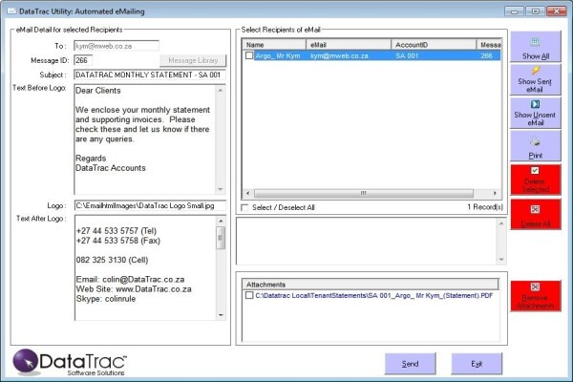The image size is (573, 382).
Task: Click the Send button
Action: pyautogui.click(x=410, y=364)
